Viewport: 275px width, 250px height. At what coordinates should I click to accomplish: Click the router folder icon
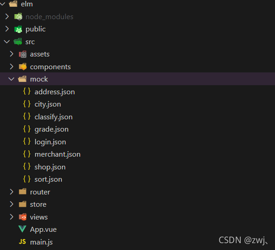23,192
